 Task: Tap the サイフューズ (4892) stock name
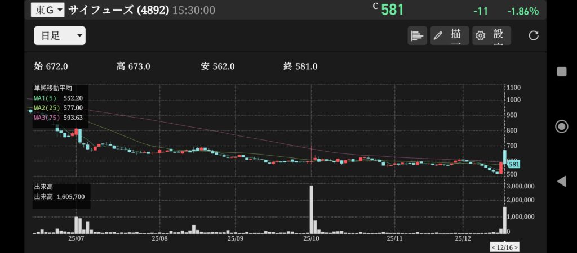[118, 10]
